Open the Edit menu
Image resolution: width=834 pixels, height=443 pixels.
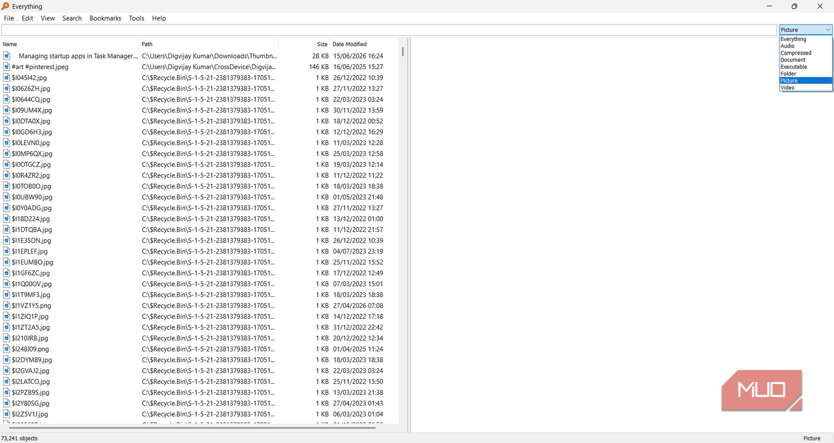27,18
